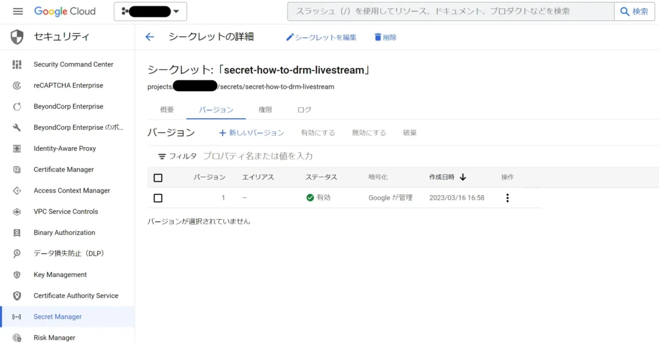Click the Binary Authorization icon
The height and width of the screenshot is (343, 659).
tap(17, 233)
